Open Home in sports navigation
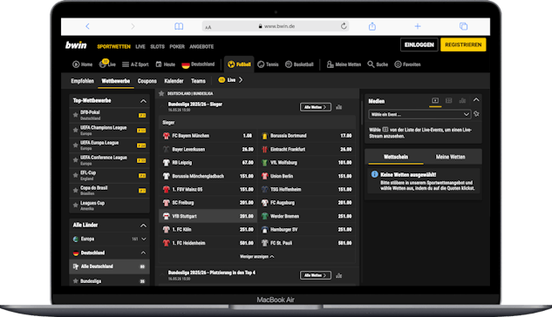Screen dimensions: 552x317 click(82, 64)
